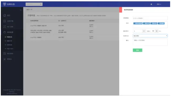This screenshot has width=172, height=96.
Task: Open the convergence method select box
Action: (x=150, y=36)
